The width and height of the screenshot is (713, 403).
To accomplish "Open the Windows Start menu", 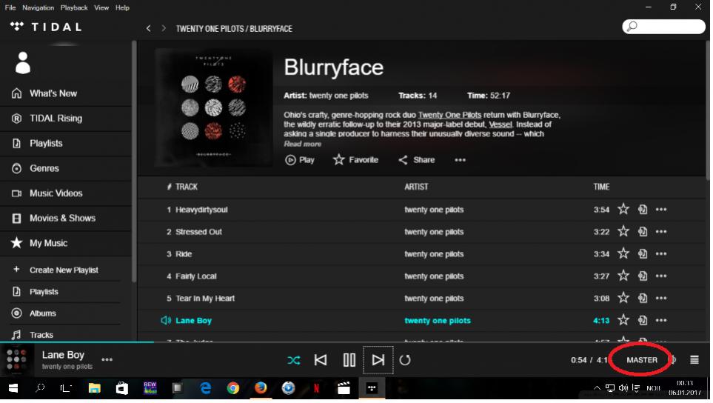I will (13, 390).
